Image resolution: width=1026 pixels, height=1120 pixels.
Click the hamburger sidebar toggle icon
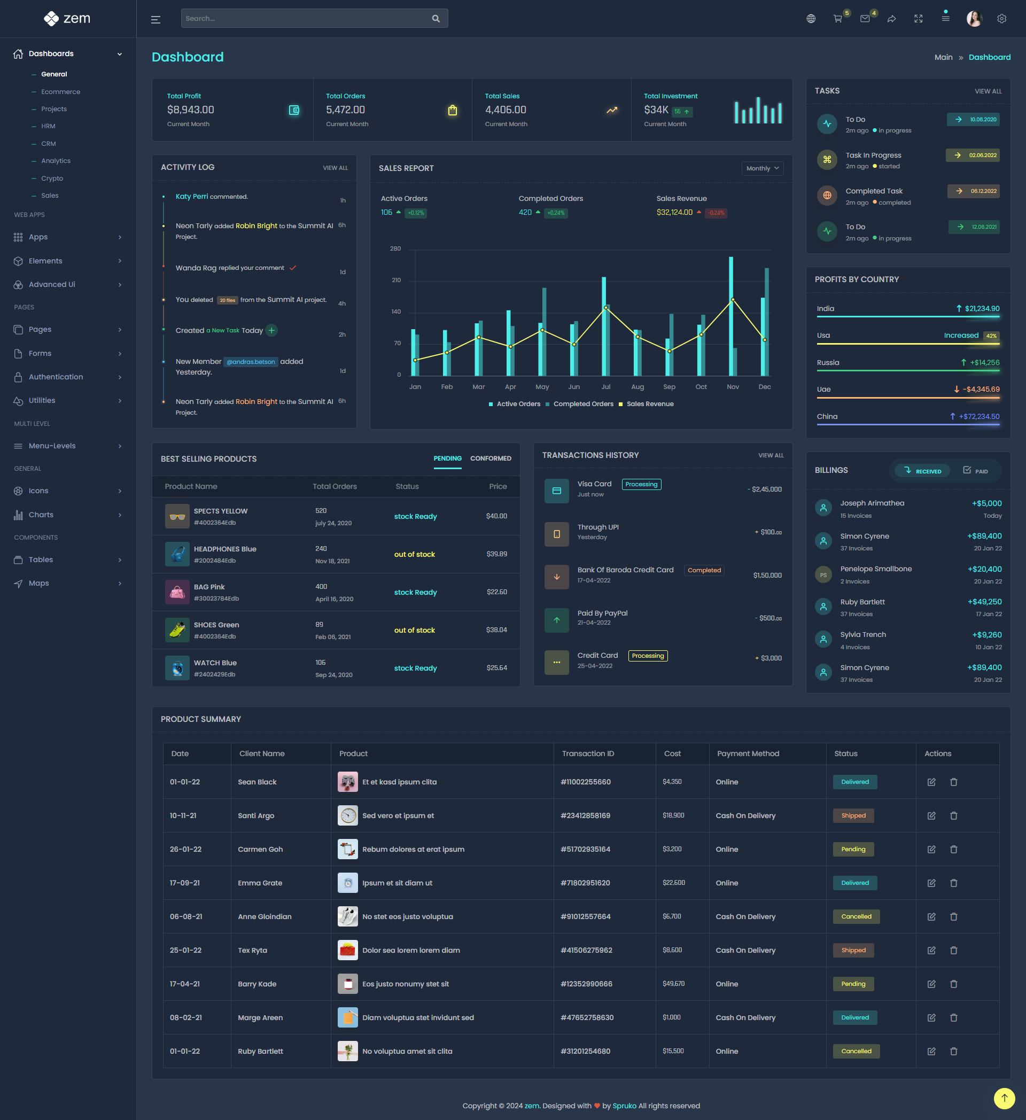156,19
